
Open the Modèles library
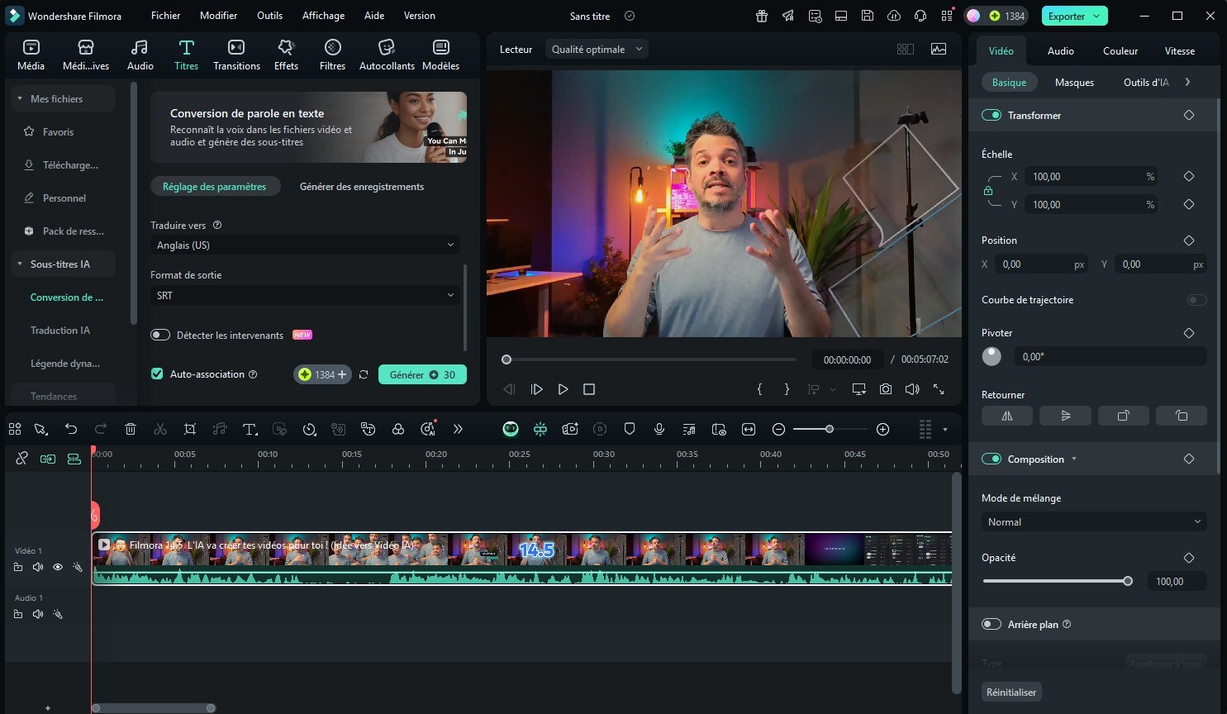[x=440, y=55]
